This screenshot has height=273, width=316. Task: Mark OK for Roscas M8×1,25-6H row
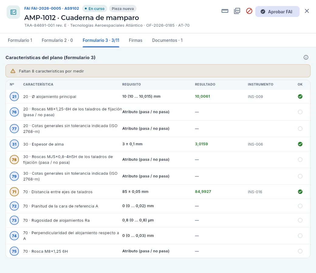(300, 112)
